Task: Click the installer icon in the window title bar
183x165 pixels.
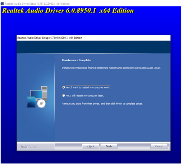Action: [x=2, y=4]
